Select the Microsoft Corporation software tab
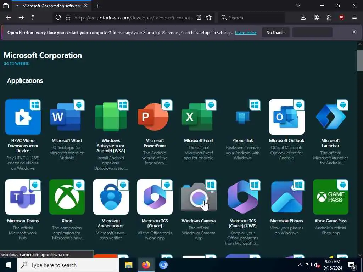The height and width of the screenshot is (272, 363). pos(51,6)
